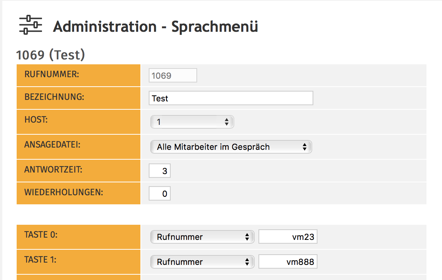The image size is (442, 280).
Task: Click the disabled Rufnummer field showing 1069
Action: click(173, 76)
